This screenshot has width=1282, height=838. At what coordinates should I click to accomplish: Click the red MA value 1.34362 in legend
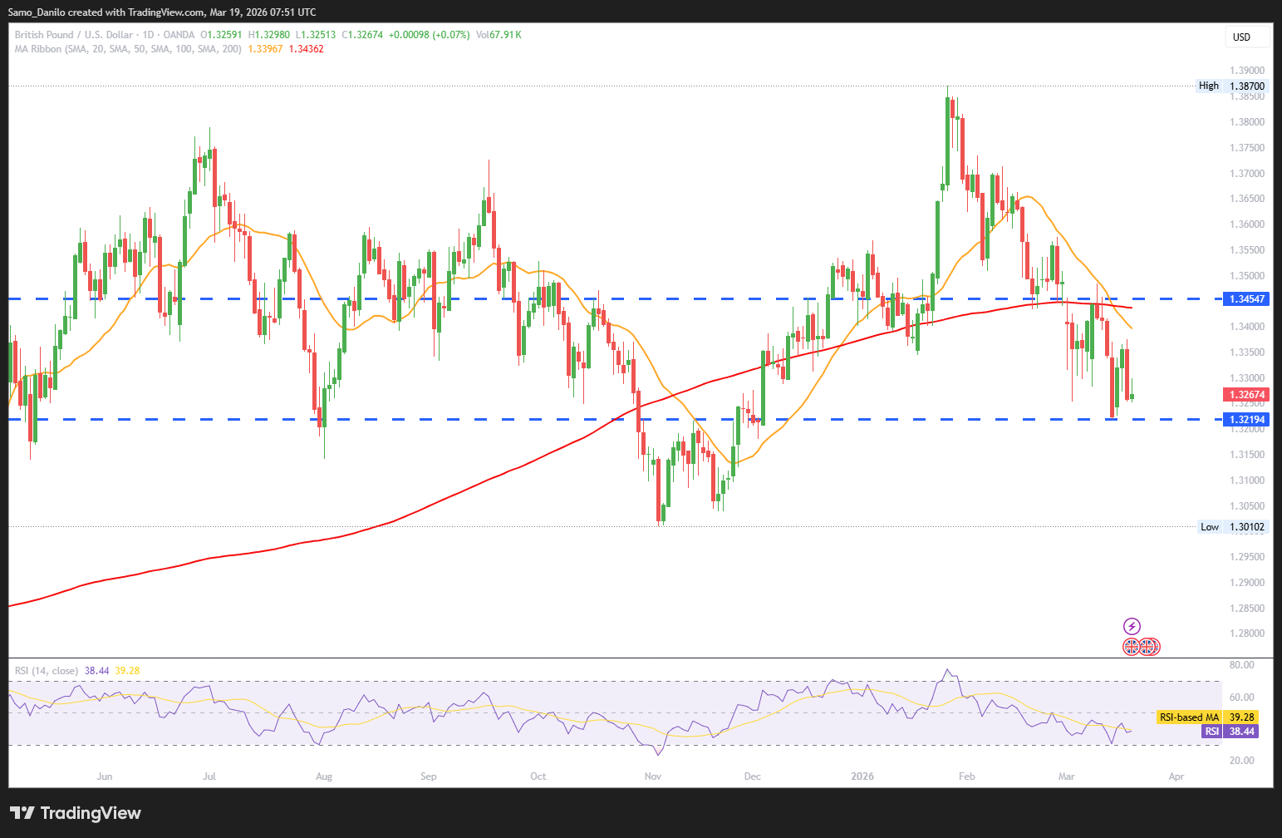tap(306, 49)
